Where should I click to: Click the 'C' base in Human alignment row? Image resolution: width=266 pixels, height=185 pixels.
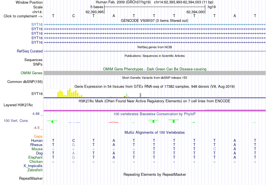73,141
